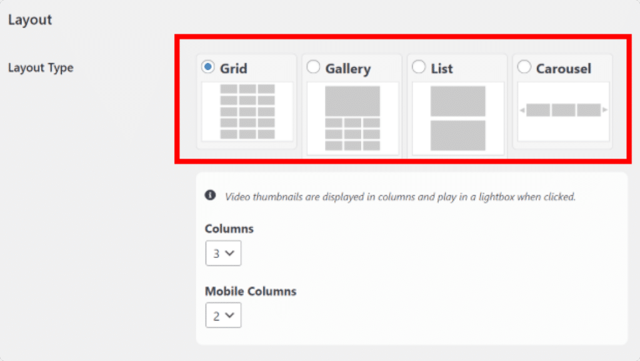Click the List layout preview thumbnail
This screenshot has width=640, height=361.
tap(457, 116)
